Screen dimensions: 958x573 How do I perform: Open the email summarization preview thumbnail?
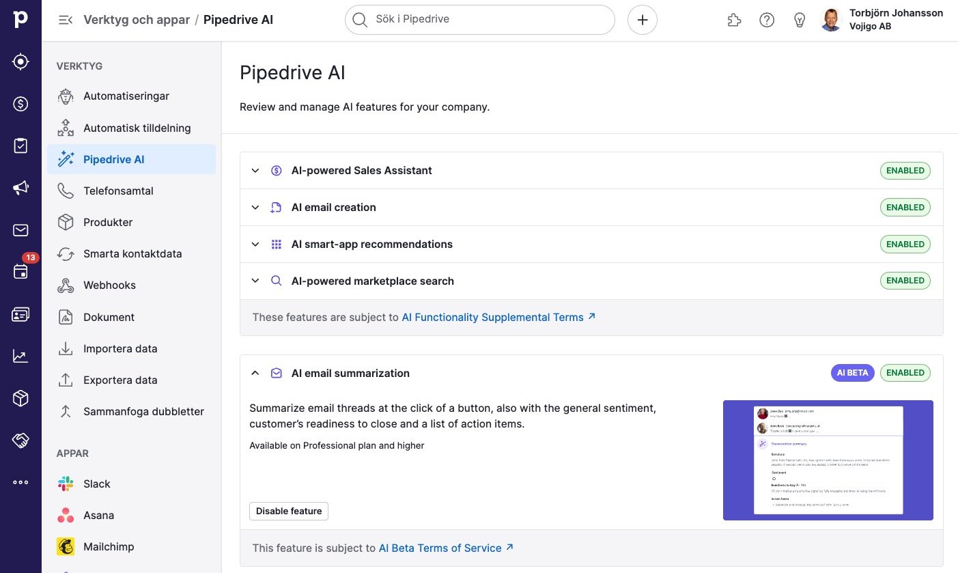point(828,460)
